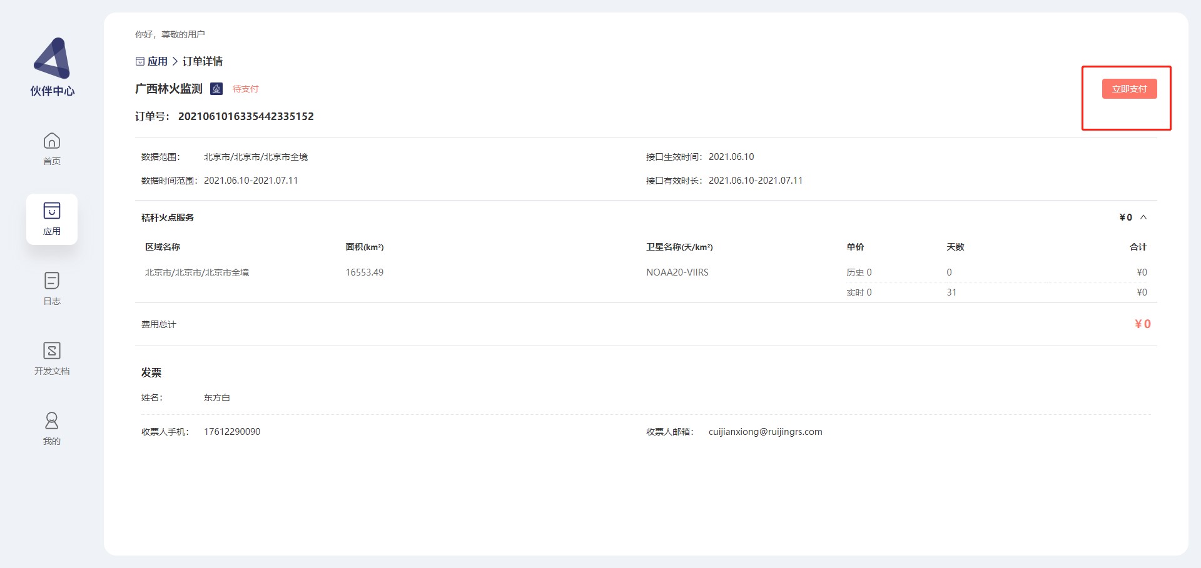Open the 开发文档 docs icon
The image size is (1201, 568).
click(x=52, y=351)
